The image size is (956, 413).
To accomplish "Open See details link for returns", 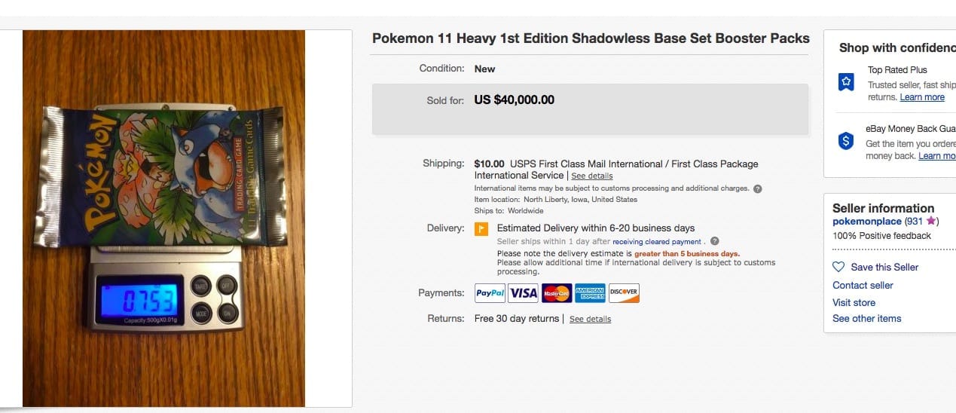I will click(590, 319).
